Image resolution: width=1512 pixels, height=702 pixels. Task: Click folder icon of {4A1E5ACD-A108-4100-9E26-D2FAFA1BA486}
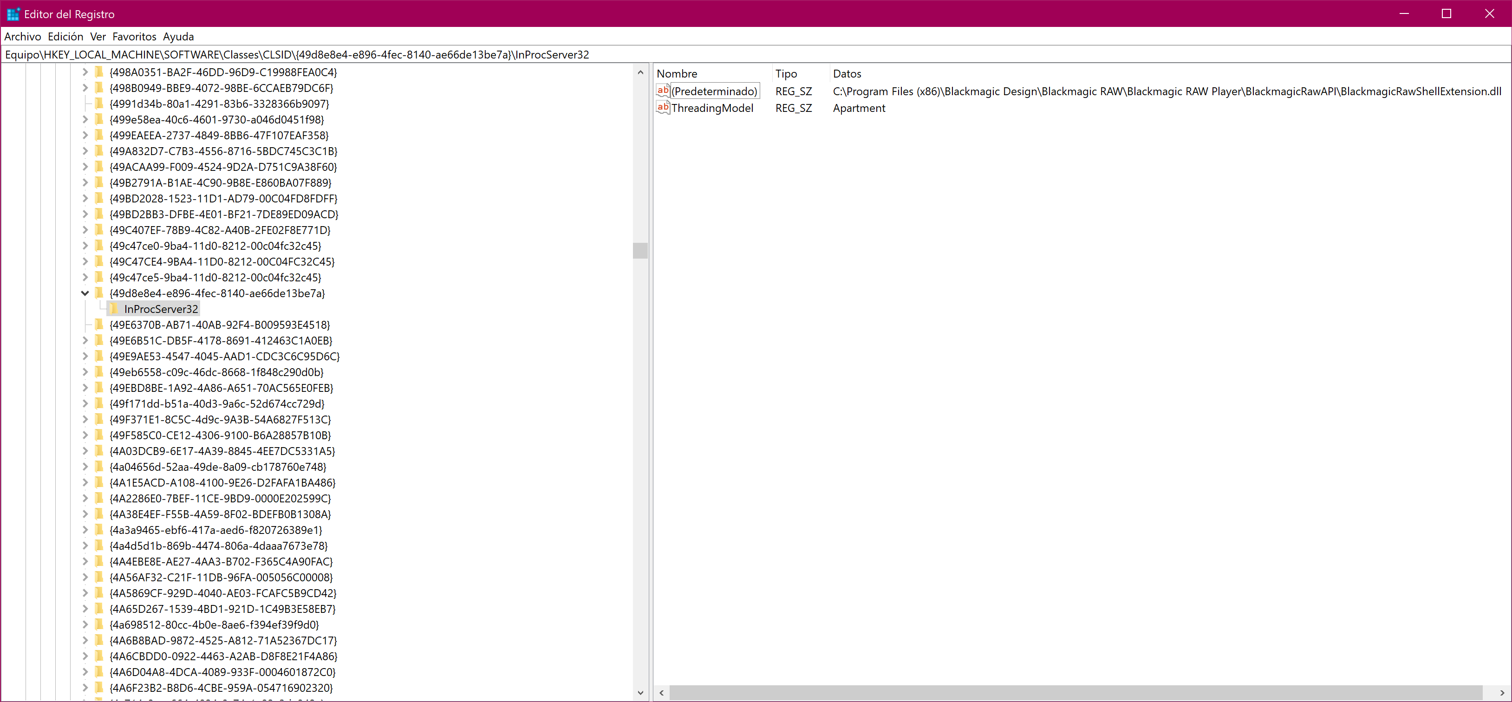point(99,482)
